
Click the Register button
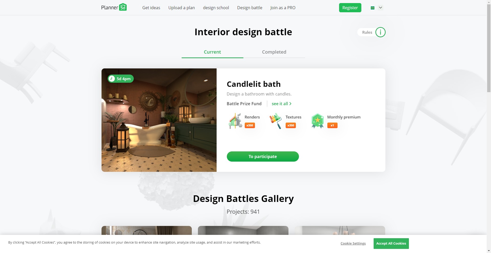click(350, 8)
